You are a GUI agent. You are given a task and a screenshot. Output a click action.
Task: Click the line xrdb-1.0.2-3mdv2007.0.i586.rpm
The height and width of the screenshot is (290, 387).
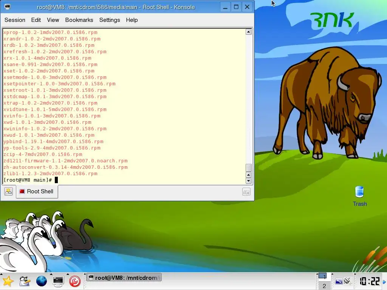[49, 45]
